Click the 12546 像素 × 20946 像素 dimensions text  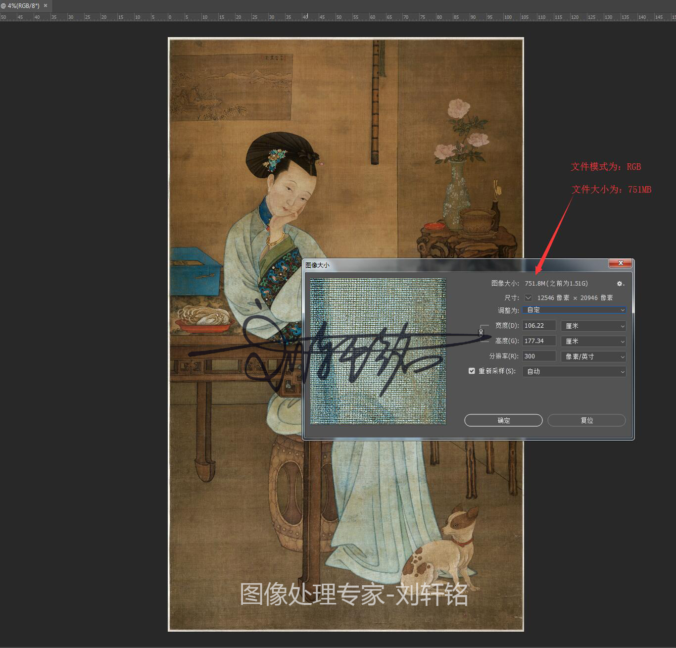click(x=575, y=298)
